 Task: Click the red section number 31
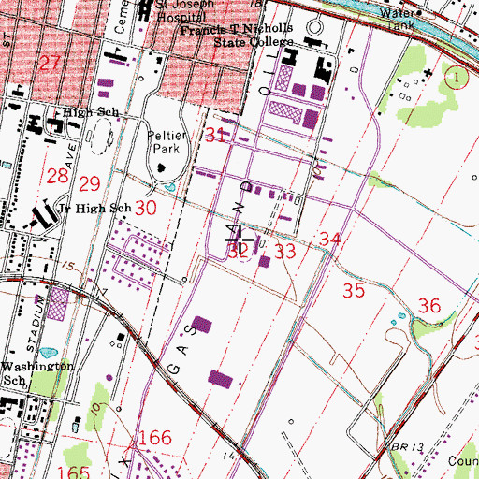pos(215,136)
